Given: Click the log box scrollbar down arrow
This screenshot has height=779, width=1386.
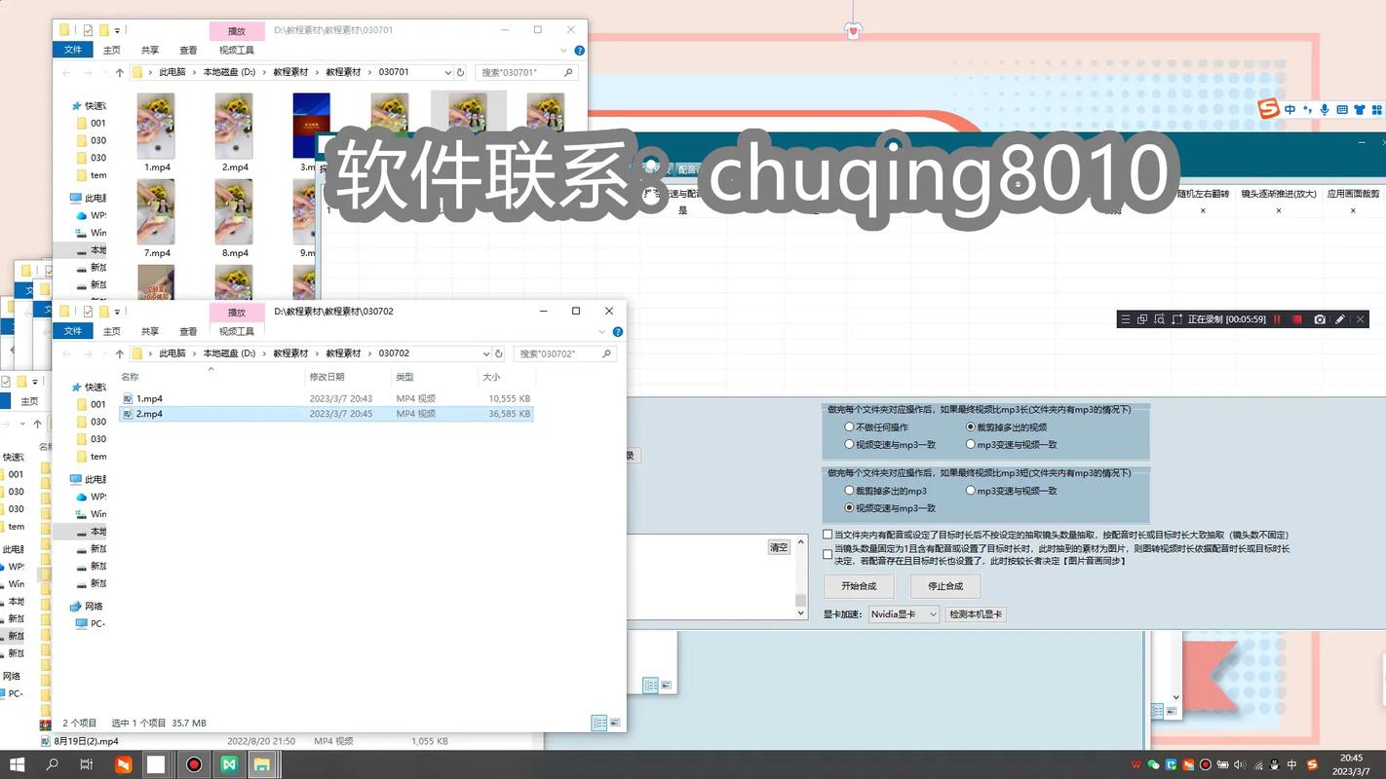Looking at the screenshot, I should (801, 613).
